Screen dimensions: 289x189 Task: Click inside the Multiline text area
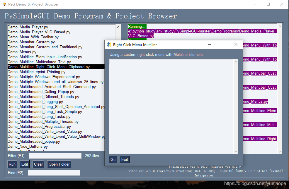pyautogui.click(x=171, y=106)
